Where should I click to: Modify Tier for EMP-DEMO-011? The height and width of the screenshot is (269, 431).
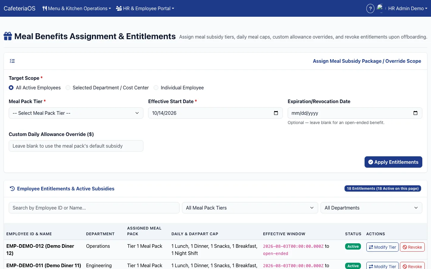coord(383,266)
